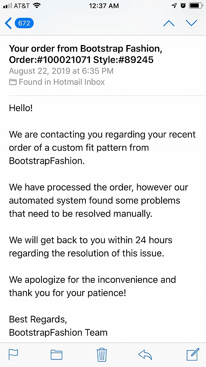Tap the alarm clock status icon
206x367 pixels.
coord(183,6)
